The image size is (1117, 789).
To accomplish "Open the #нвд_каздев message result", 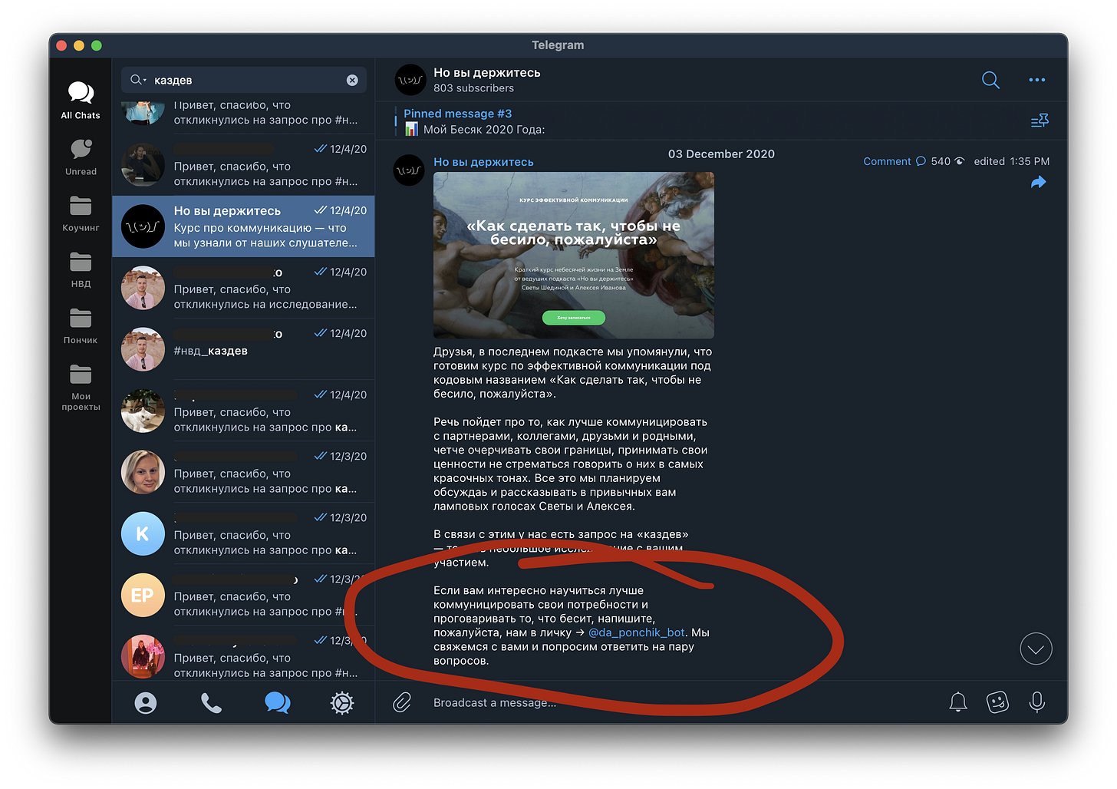I will coord(243,349).
